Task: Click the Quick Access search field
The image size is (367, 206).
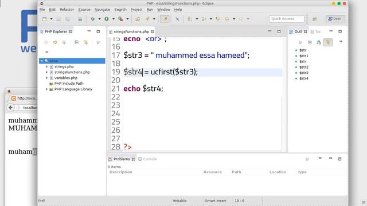Action: tap(287, 19)
